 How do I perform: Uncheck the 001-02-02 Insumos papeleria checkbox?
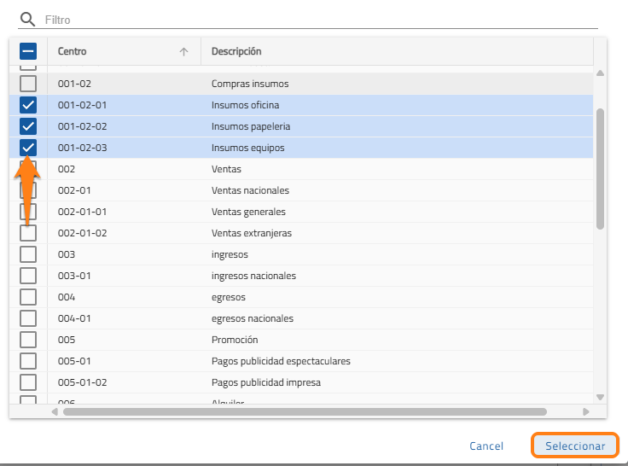coord(28,126)
